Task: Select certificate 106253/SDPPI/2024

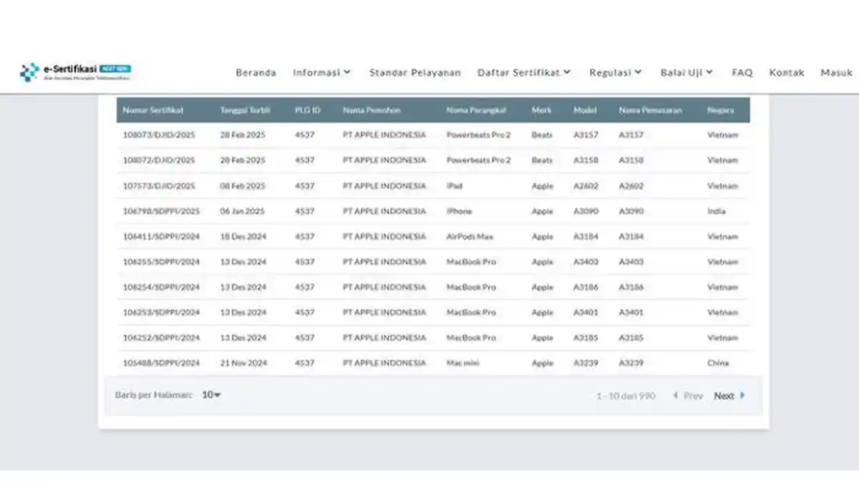Action: [x=161, y=312]
